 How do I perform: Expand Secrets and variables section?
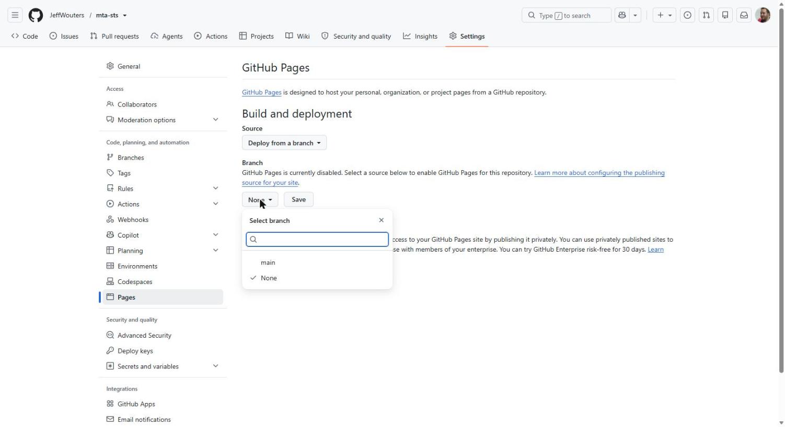(215, 366)
